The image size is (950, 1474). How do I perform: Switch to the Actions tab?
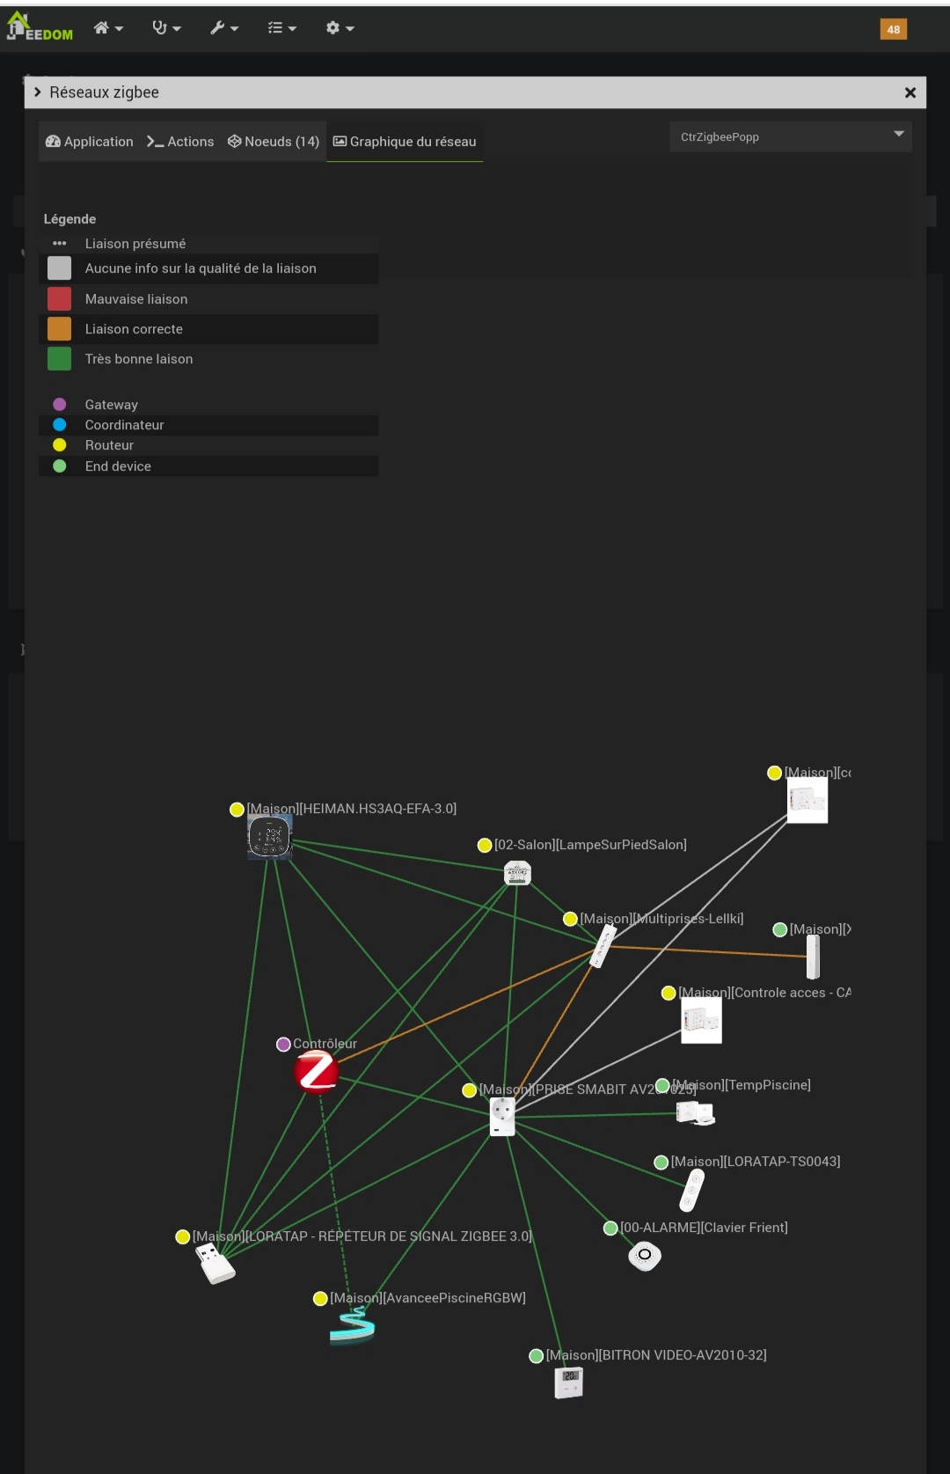click(180, 142)
